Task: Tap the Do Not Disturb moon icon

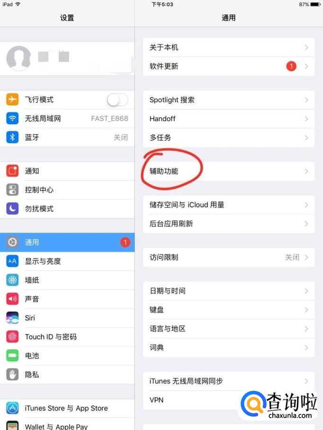Action: pyautogui.click(x=12, y=209)
